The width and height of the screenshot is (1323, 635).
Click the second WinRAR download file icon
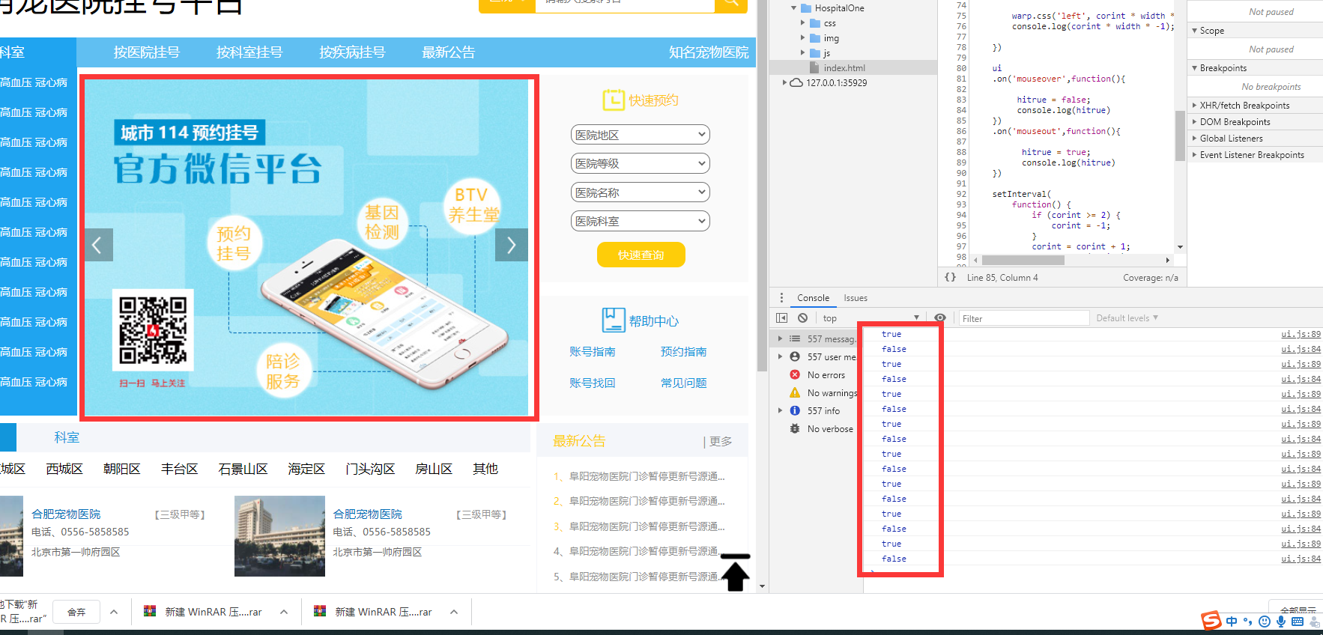pyautogui.click(x=320, y=612)
